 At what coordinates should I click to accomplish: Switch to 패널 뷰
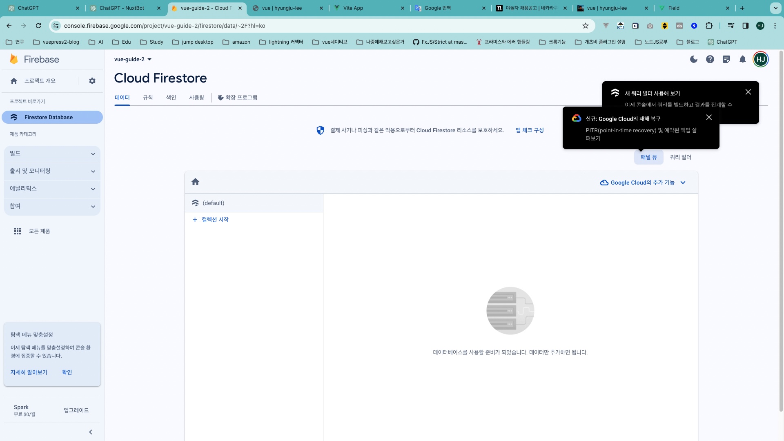[x=648, y=157]
